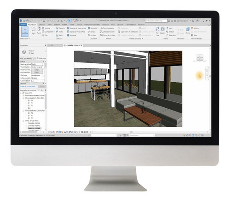Click the Mostrar work plane tool
Screen dimensions: 230x201
coord(195,28)
